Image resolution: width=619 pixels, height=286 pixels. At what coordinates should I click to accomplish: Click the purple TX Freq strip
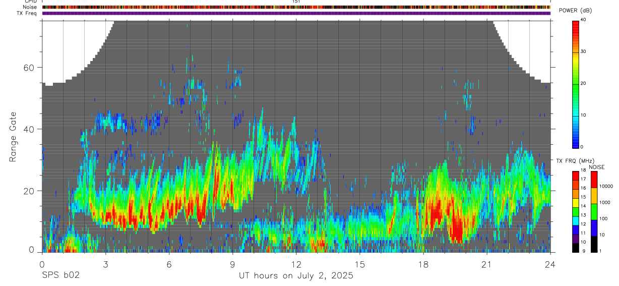point(296,13)
